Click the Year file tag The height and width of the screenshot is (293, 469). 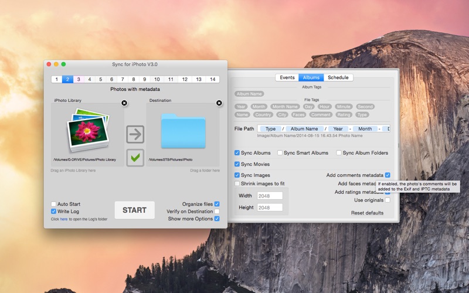241,107
